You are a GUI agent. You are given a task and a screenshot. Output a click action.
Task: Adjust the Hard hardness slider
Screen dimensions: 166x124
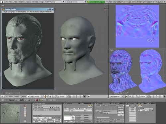[110, 113]
